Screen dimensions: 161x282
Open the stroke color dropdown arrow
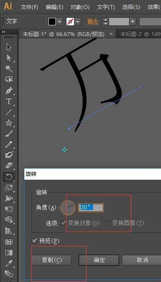[x=78, y=22]
